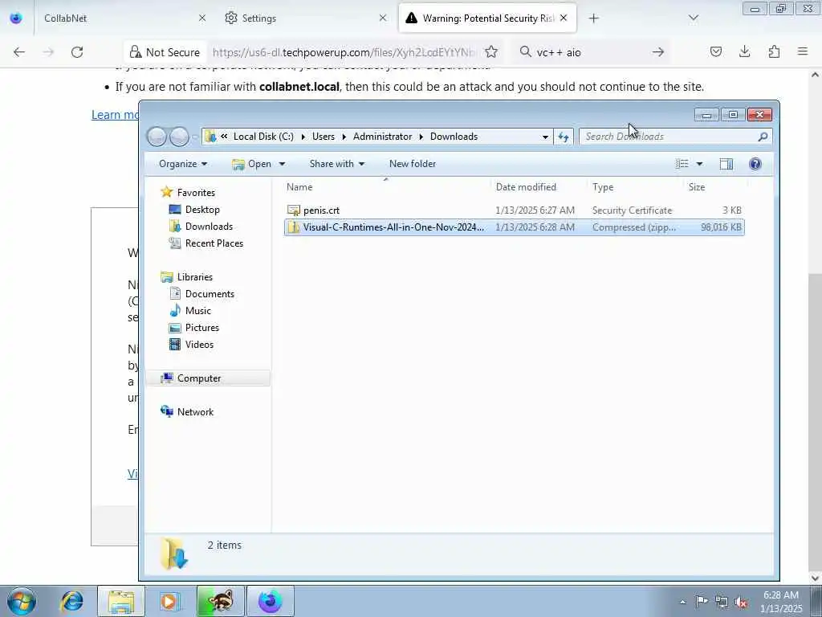
Task: Switch to the raccoon app on taskbar
Action: pyautogui.click(x=221, y=601)
